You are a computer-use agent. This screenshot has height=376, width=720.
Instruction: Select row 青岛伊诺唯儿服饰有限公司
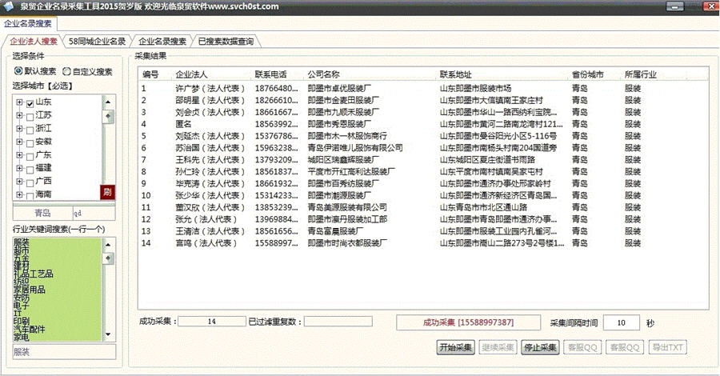422,148
